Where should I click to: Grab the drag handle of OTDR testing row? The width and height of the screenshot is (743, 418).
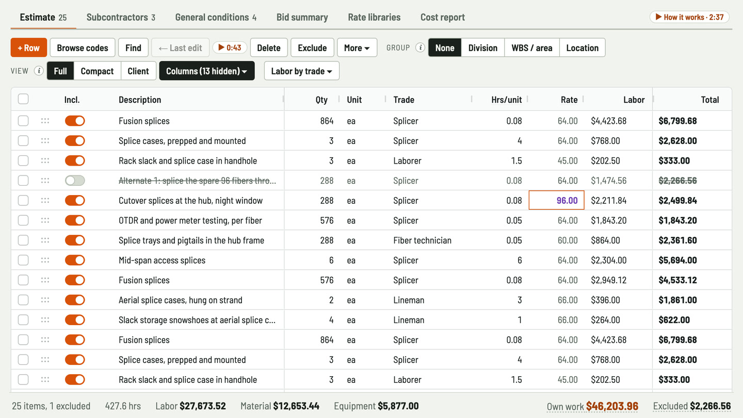[45, 220]
